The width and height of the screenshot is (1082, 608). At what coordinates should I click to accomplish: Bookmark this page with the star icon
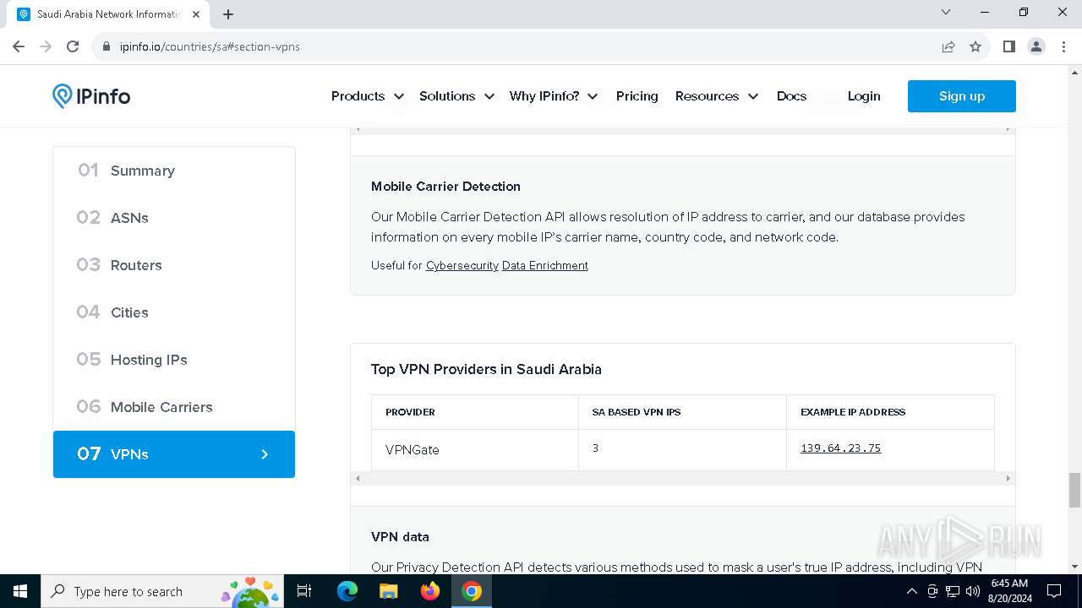pyautogui.click(x=975, y=46)
